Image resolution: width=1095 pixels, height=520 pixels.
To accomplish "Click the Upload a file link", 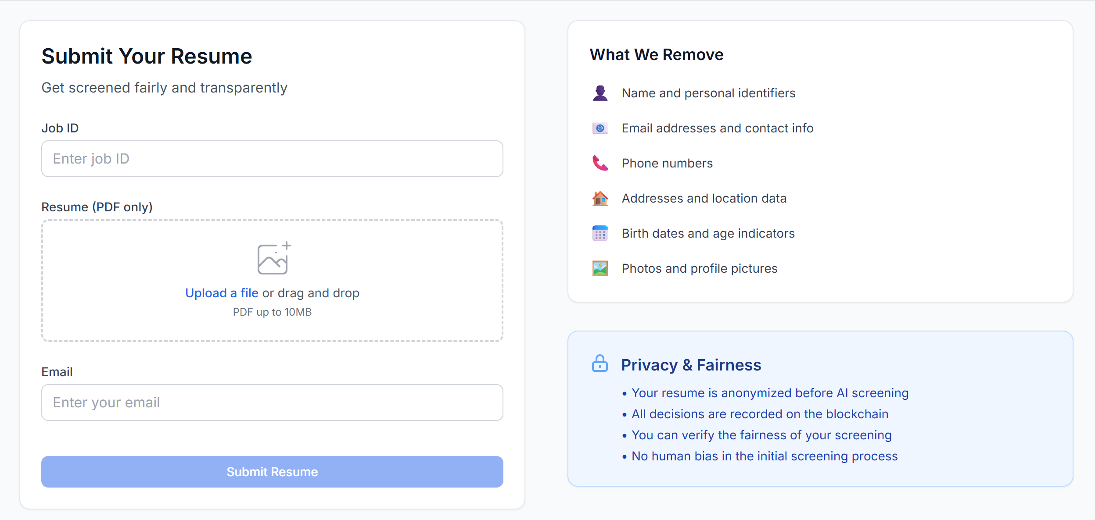I will click(222, 293).
